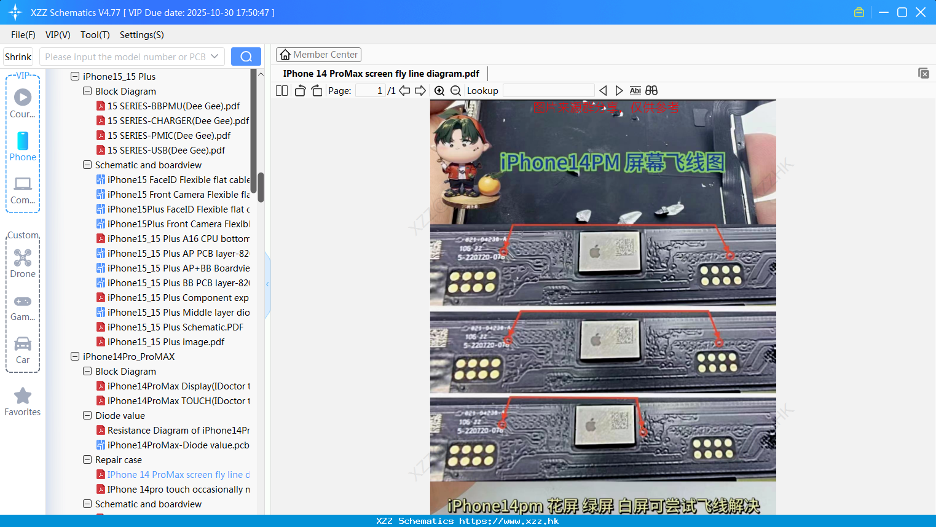Zoom out of the PDF
This screenshot has height=527, width=936.
[455, 91]
